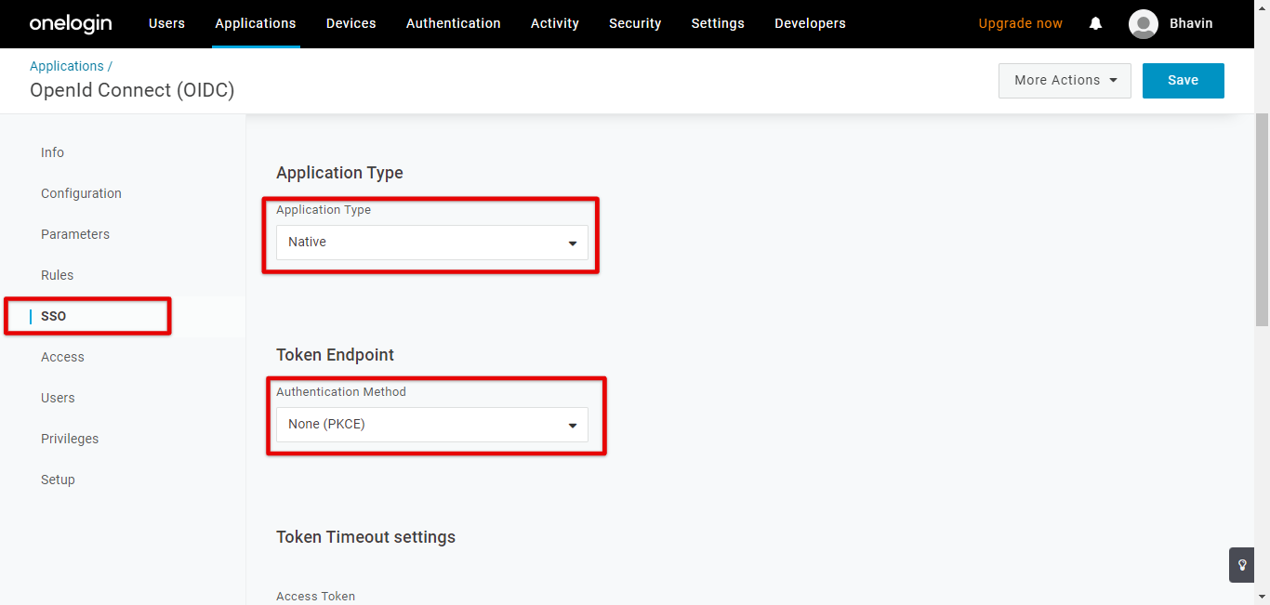This screenshot has height=605, width=1270.
Task: Click the Application Type section heading
Action: (x=339, y=173)
